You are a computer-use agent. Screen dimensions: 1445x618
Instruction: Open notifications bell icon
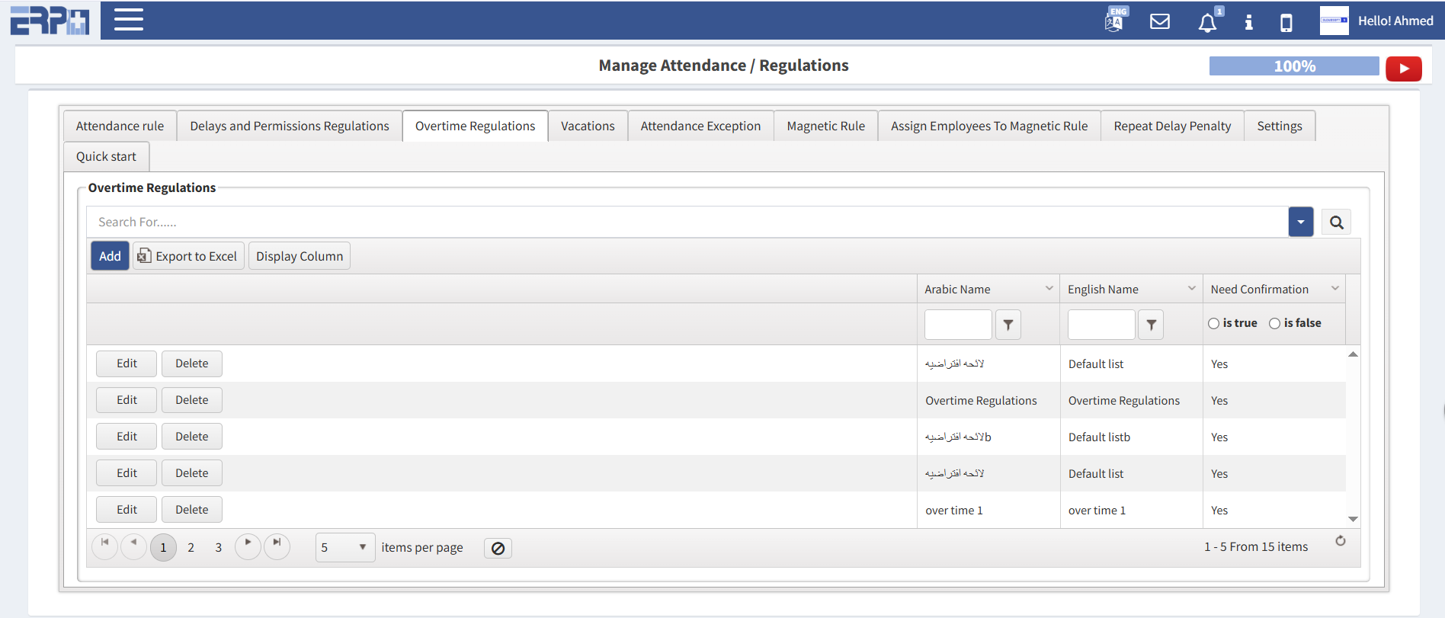tap(1207, 23)
